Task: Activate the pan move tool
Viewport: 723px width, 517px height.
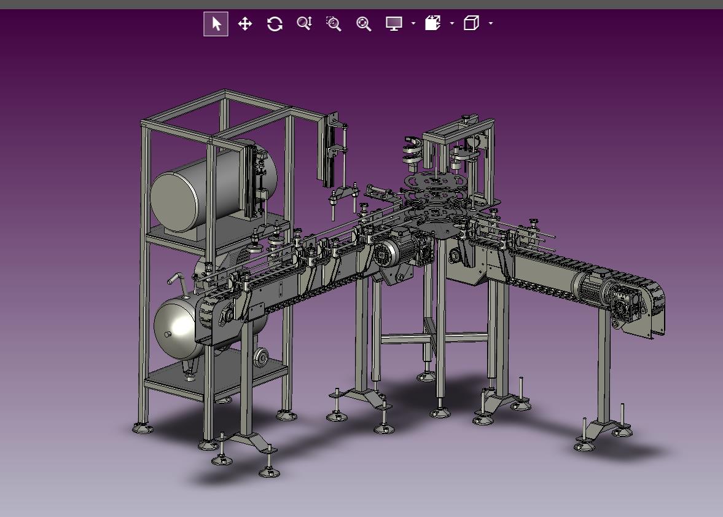Action: [x=245, y=23]
